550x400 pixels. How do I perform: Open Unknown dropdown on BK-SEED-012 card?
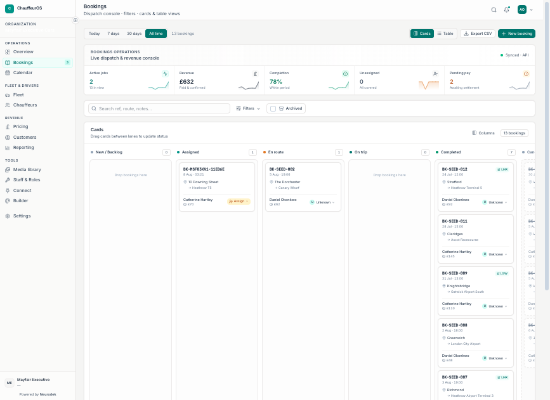[495, 202]
